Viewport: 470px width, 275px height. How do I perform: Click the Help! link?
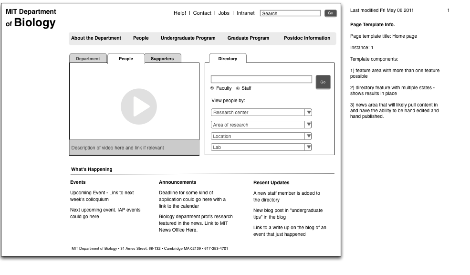(180, 13)
